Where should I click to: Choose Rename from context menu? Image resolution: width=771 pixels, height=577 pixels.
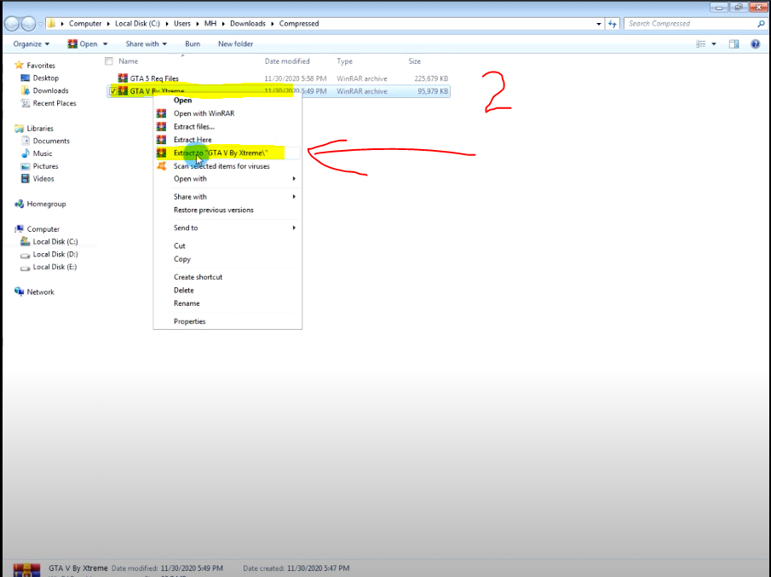point(187,303)
